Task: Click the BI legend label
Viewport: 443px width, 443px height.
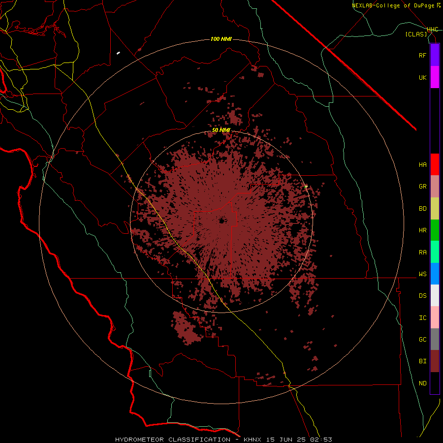Action: pyautogui.click(x=422, y=361)
